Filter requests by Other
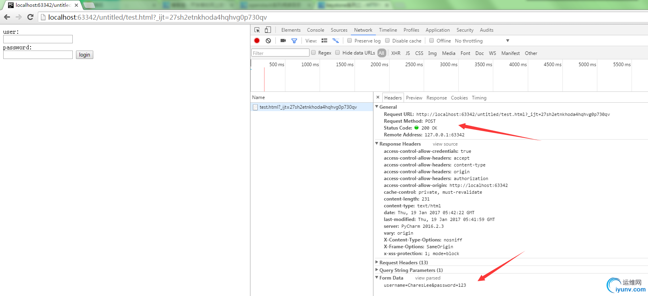This screenshot has width=648, height=296. [531, 53]
